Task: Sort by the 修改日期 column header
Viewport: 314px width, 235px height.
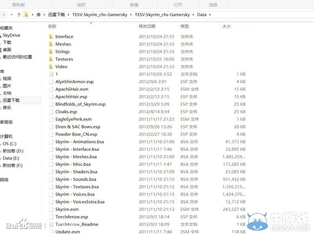Action: click(x=147, y=26)
